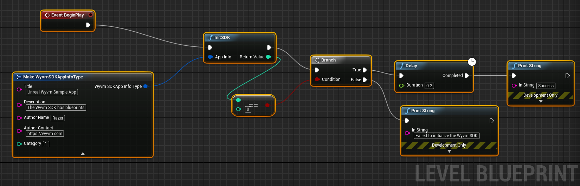The height and width of the screenshot is (186, 580).
Task: Expand the Success Print String node options
Action: [x=541, y=101]
